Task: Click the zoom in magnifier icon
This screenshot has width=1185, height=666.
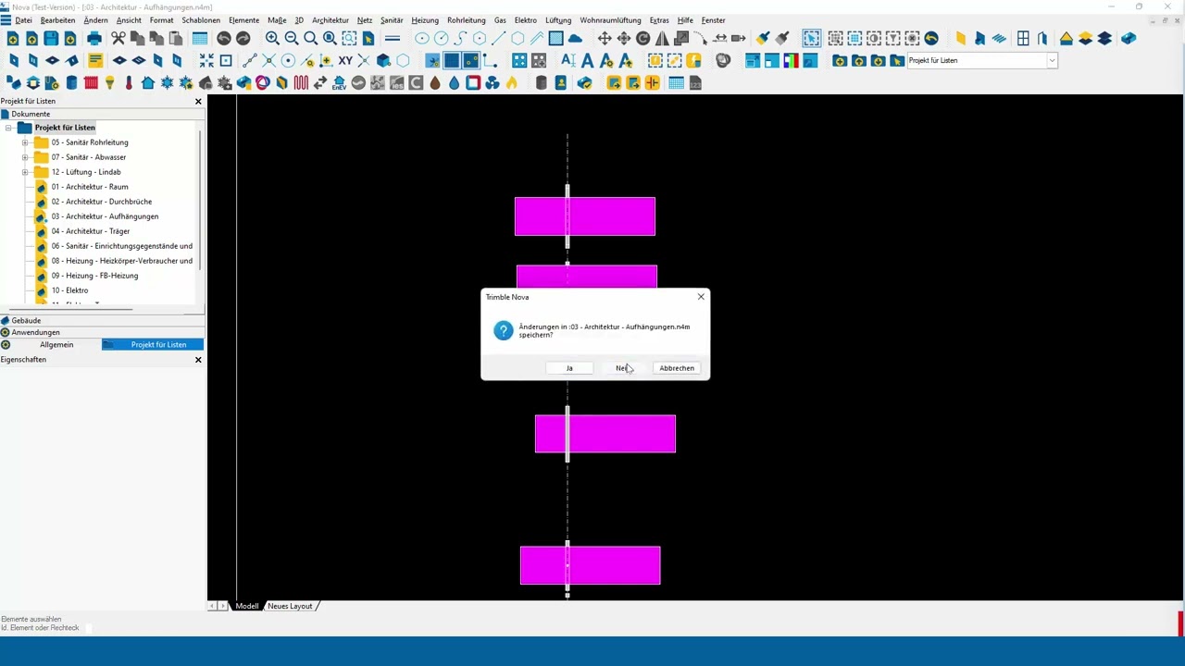Action: [x=272, y=39]
